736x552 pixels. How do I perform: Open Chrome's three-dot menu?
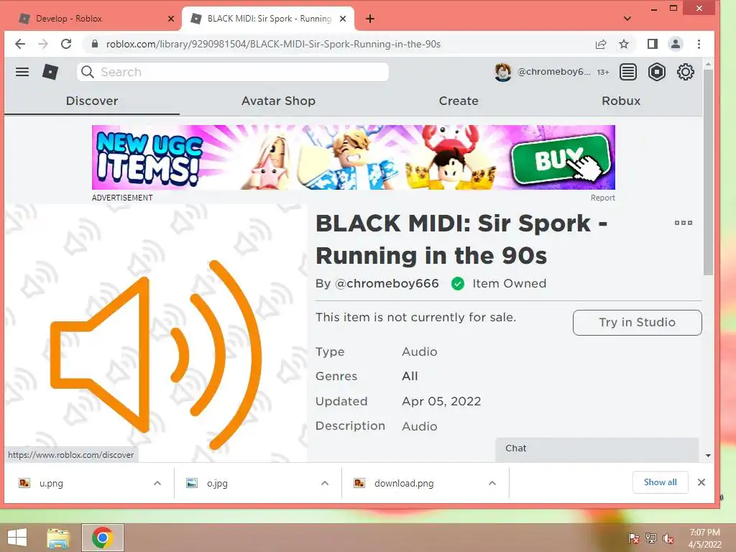tap(699, 44)
